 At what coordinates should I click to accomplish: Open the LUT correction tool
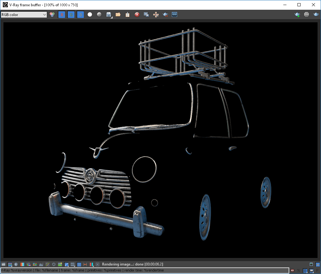point(73,264)
